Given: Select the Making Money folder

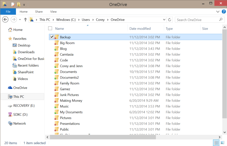Looking at the screenshot, I should [71, 101].
